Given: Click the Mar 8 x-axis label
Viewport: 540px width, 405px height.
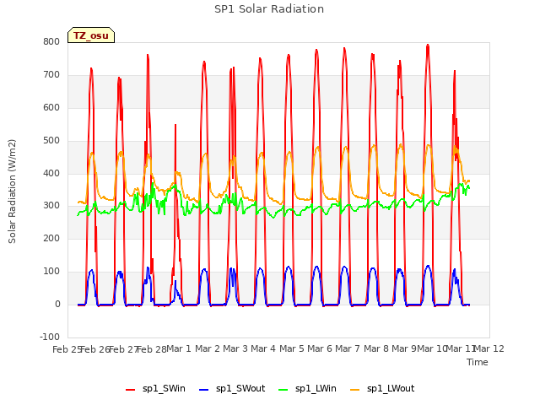Looking at the screenshot, I should pyautogui.click(x=376, y=348).
